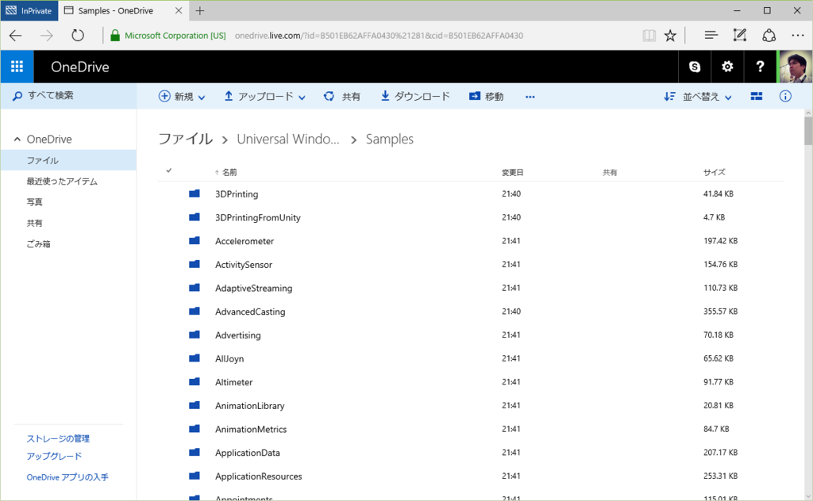
Task: Click the AllJoyn folder icon
Action: click(x=195, y=358)
